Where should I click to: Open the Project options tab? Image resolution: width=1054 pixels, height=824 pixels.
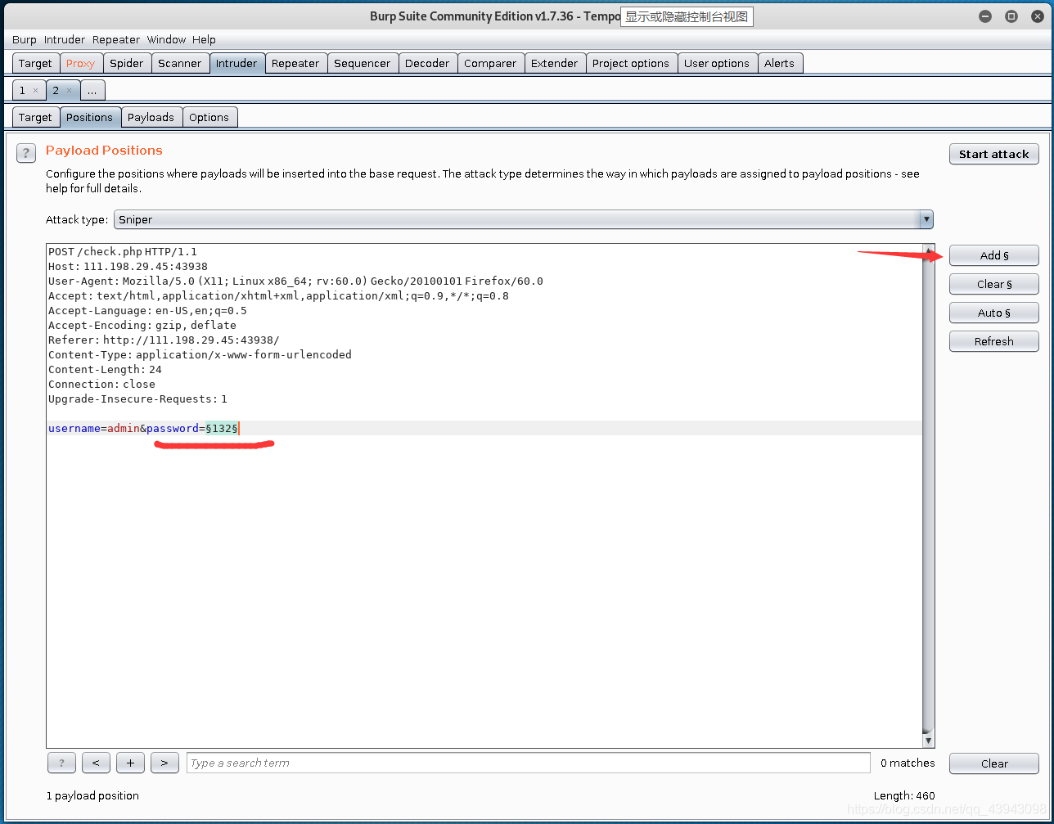coord(631,63)
